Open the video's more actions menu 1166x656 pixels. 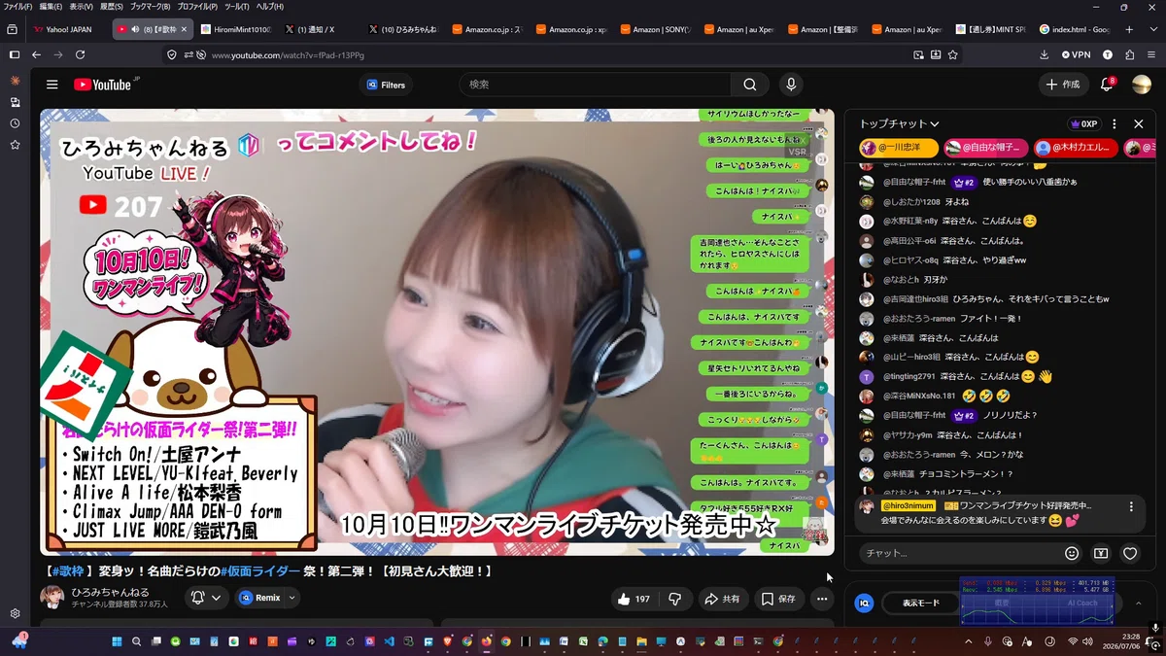click(x=822, y=599)
